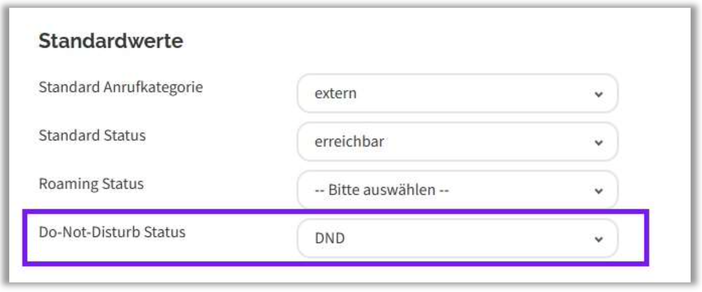The width and height of the screenshot is (702, 292).
Task: Click the selected value text "extern"
Action: pyautogui.click(x=335, y=93)
